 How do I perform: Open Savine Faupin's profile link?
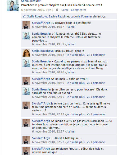58,16
